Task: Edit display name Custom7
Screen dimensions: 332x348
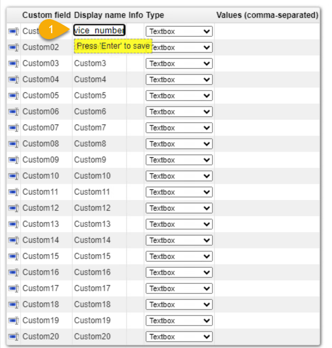Action: [90, 128]
